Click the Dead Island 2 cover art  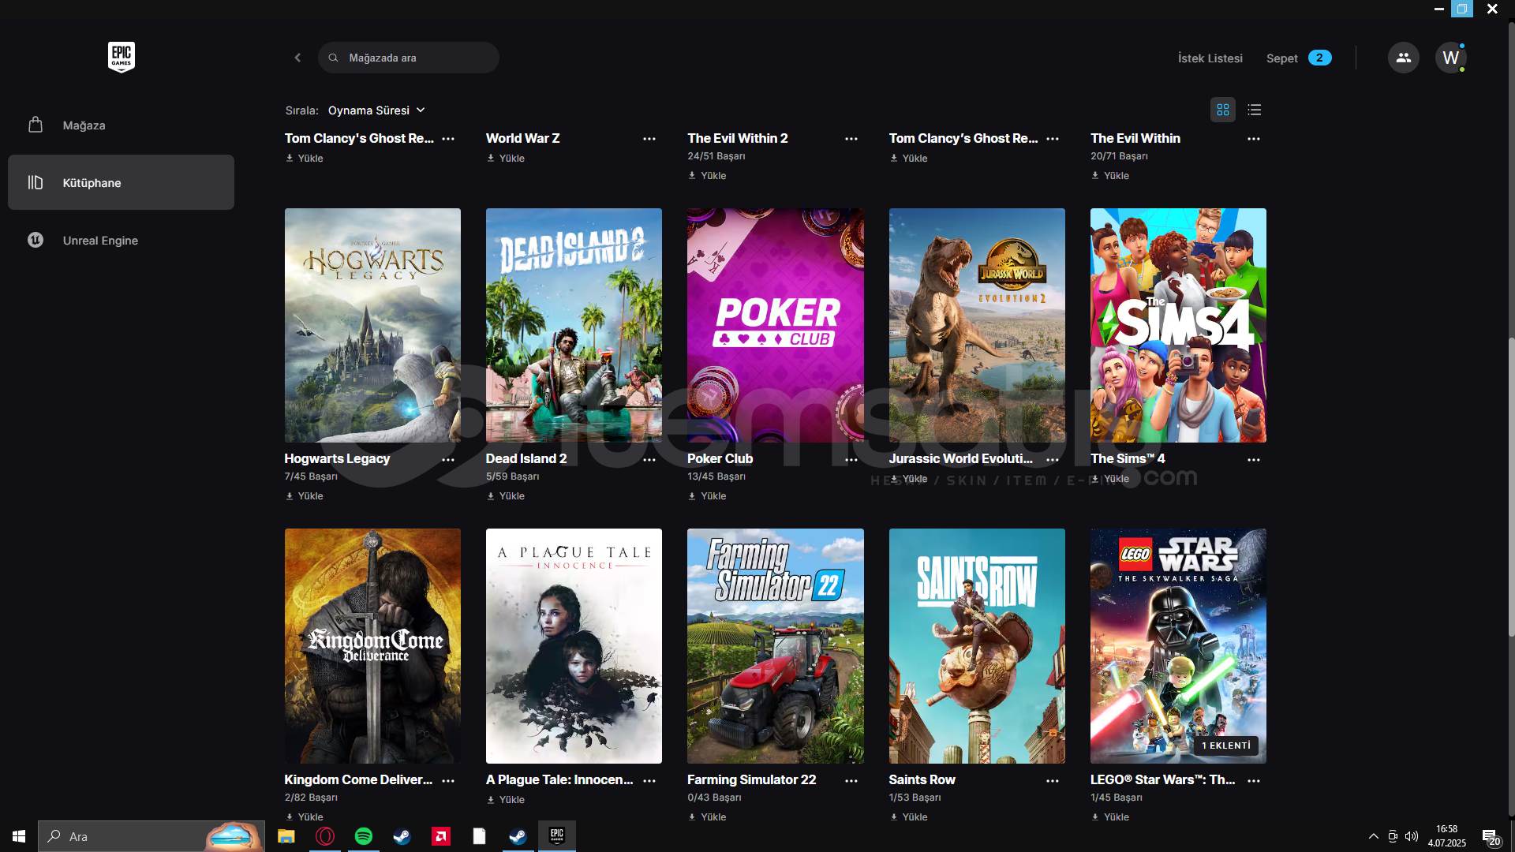point(574,325)
